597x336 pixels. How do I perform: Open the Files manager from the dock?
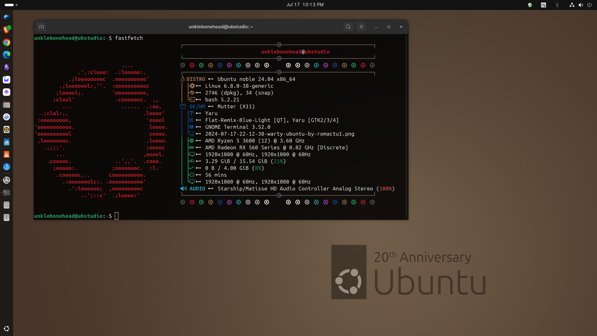tap(7, 105)
